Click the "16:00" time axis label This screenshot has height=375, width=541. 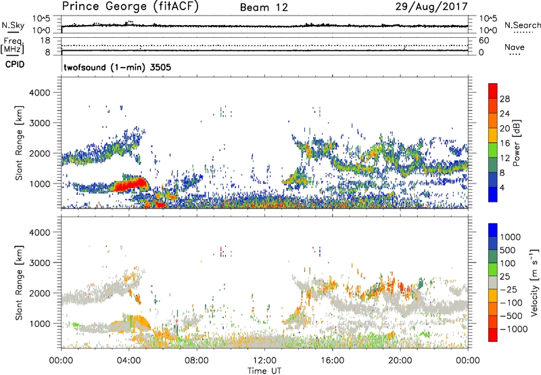pos(332,360)
